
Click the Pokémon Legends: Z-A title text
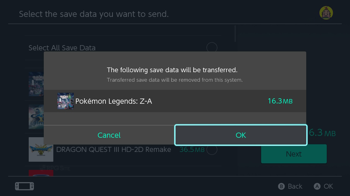coord(113,101)
